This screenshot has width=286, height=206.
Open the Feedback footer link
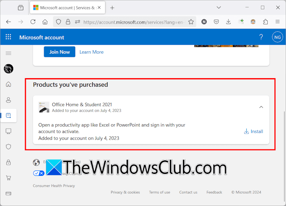(214, 192)
